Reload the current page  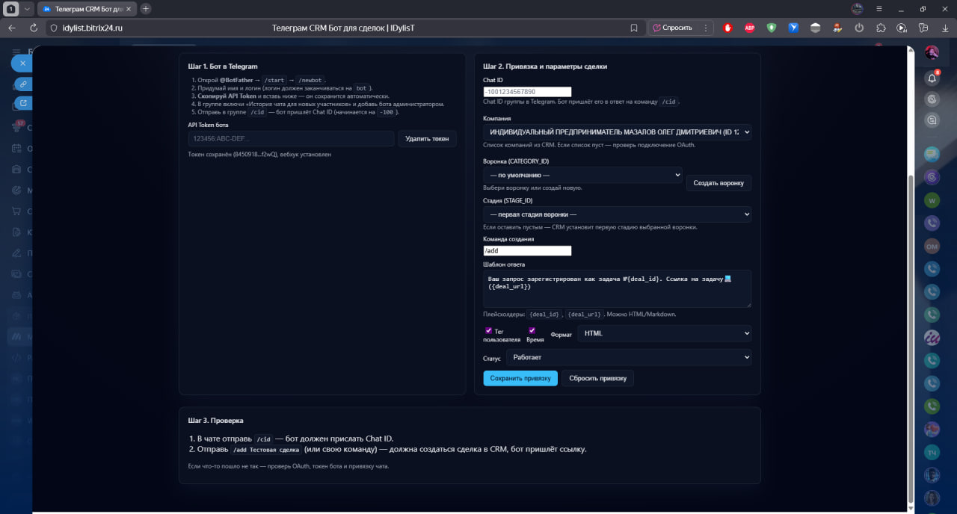(x=34, y=28)
